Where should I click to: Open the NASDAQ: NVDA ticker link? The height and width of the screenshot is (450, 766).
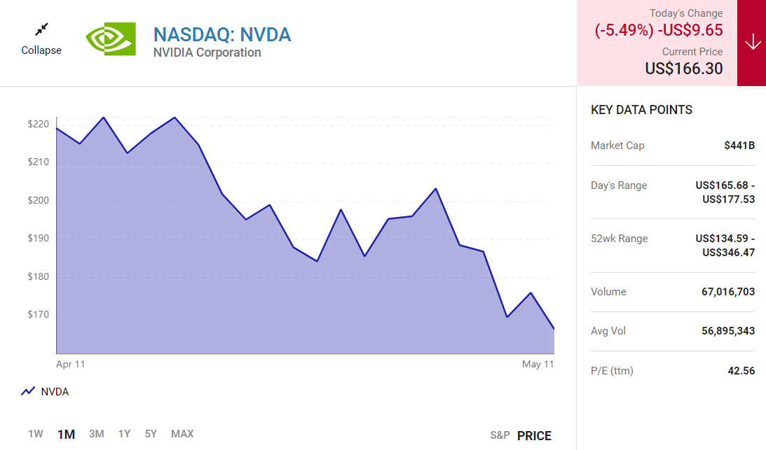tap(221, 34)
